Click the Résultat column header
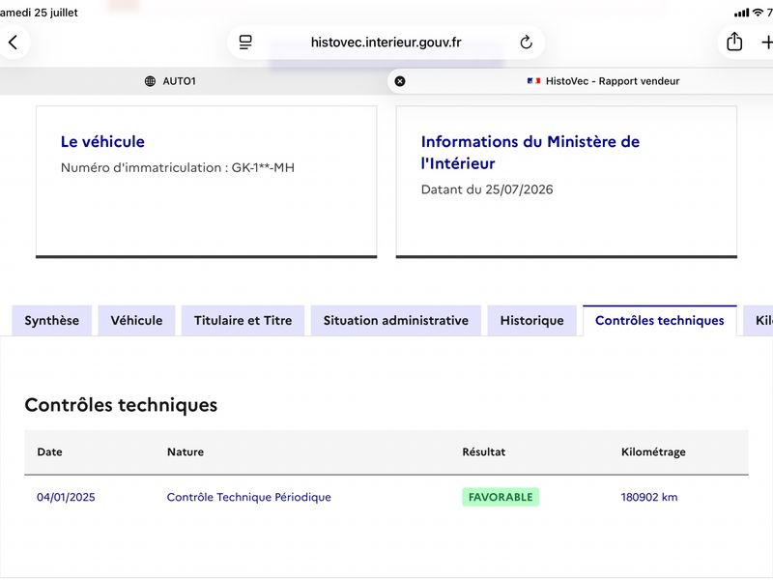The width and height of the screenshot is (773, 580). [484, 452]
